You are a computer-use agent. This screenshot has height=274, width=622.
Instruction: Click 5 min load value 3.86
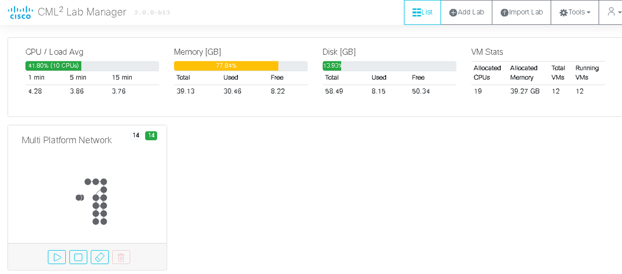coord(77,92)
